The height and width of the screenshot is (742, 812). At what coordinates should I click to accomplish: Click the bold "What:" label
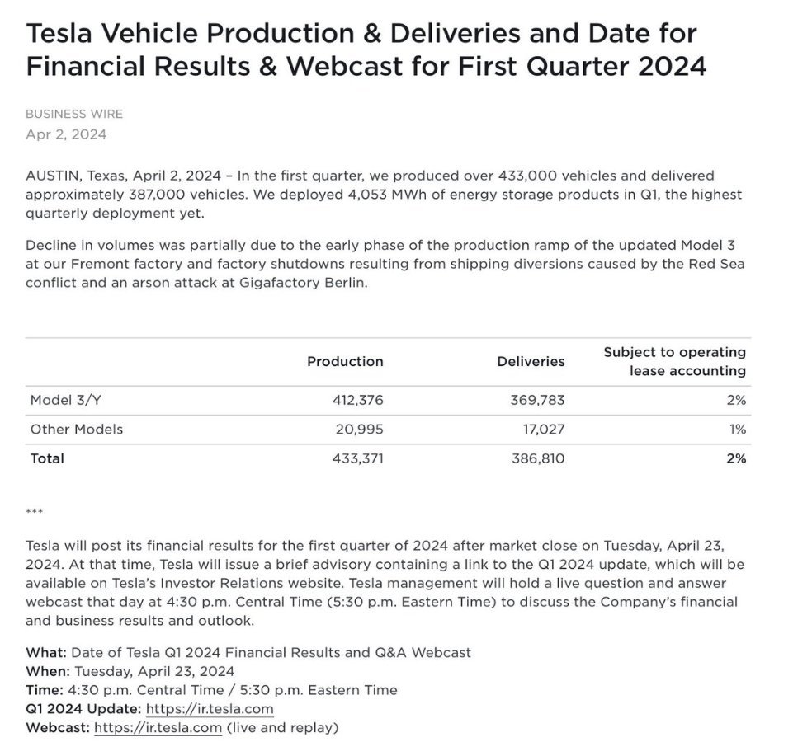click(46, 652)
